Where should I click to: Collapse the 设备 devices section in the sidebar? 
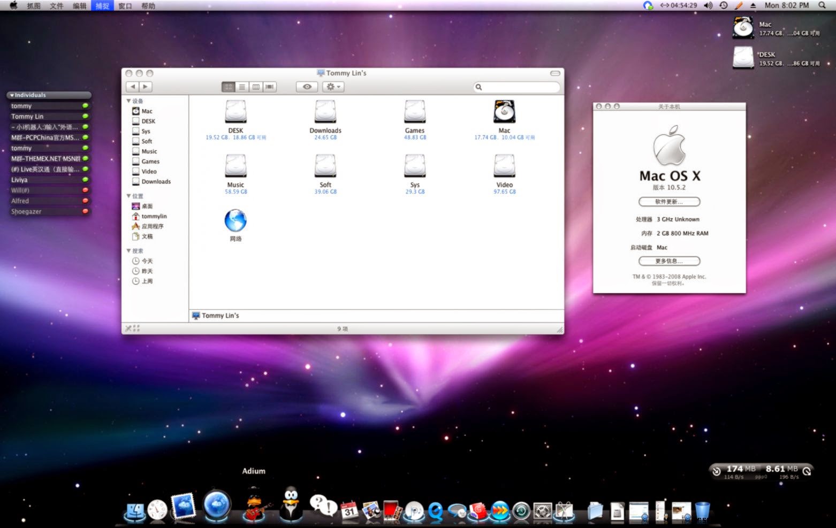[x=128, y=101]
